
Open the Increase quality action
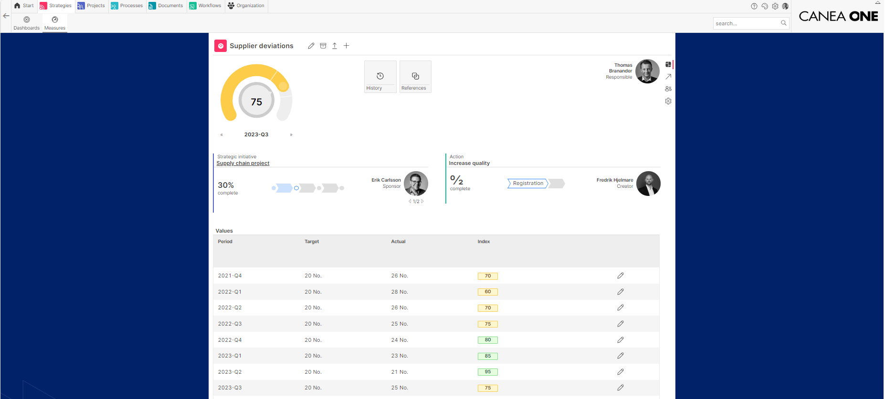tap(469, 163)
